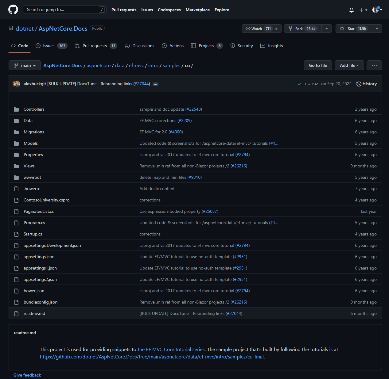Click the Migrations folder icon
389x379 pixels.
click(16, 132)
